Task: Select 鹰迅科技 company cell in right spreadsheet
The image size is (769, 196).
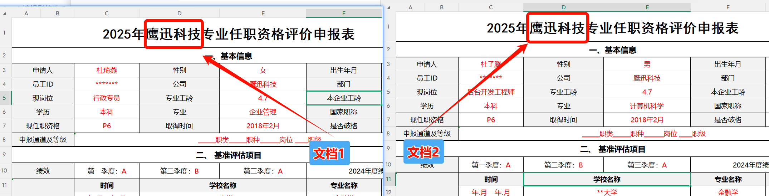Action: [x=647, y=78]
